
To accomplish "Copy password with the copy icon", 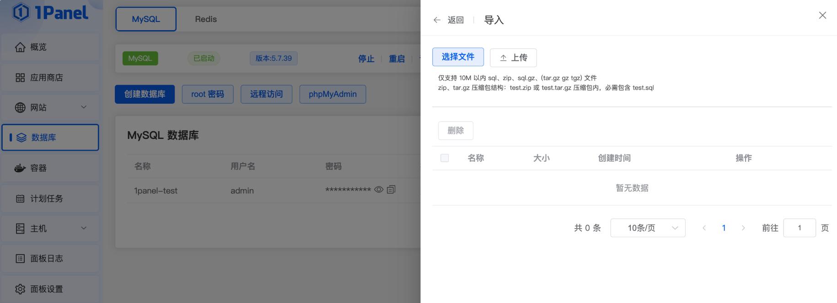I will pyautogui.click(x=391, y=190).
